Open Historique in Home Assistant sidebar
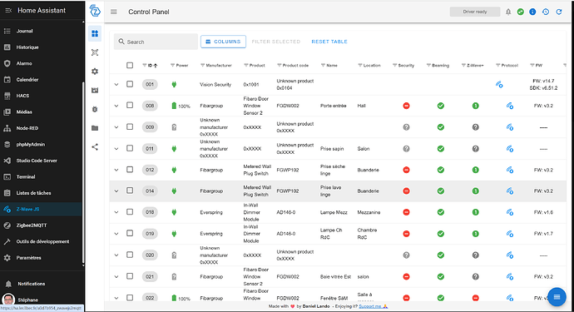Image resolution: width=574 pixels, height=312 pixels. 42,47
